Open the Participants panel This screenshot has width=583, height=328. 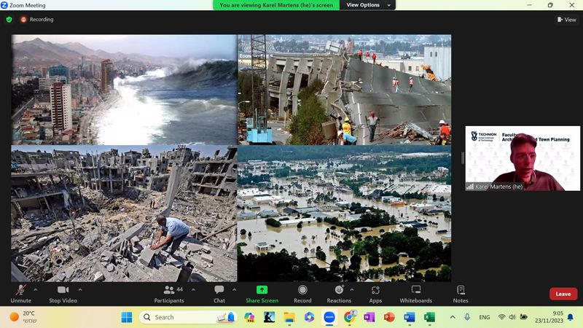coord(169,293)
